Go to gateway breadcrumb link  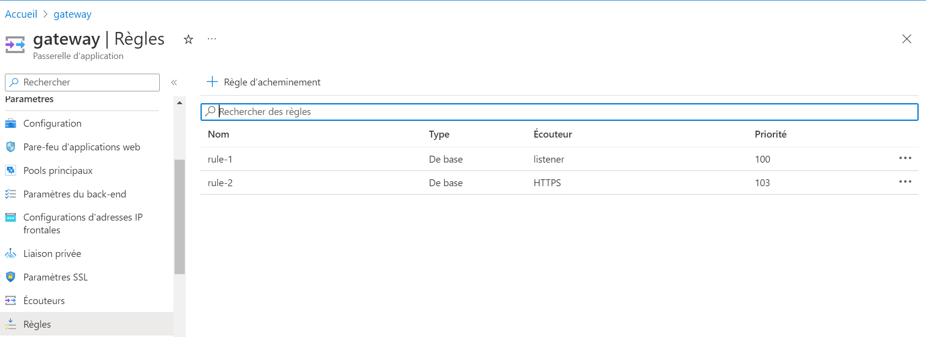point(72,14)
